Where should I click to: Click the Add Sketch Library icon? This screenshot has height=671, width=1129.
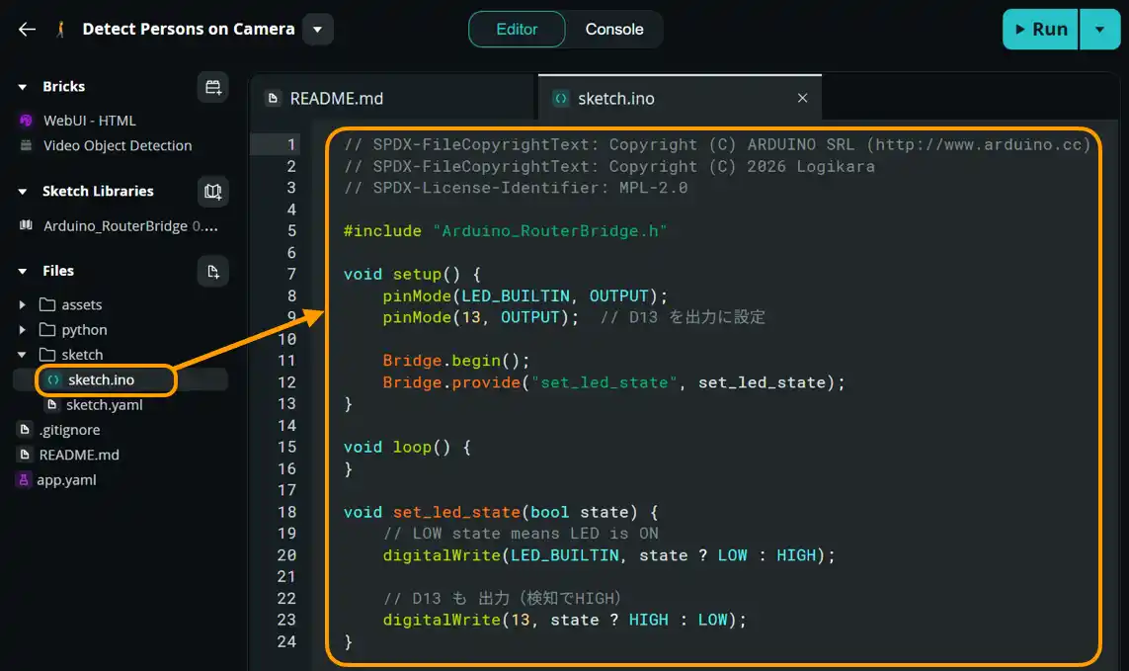(x=212, y=191)
